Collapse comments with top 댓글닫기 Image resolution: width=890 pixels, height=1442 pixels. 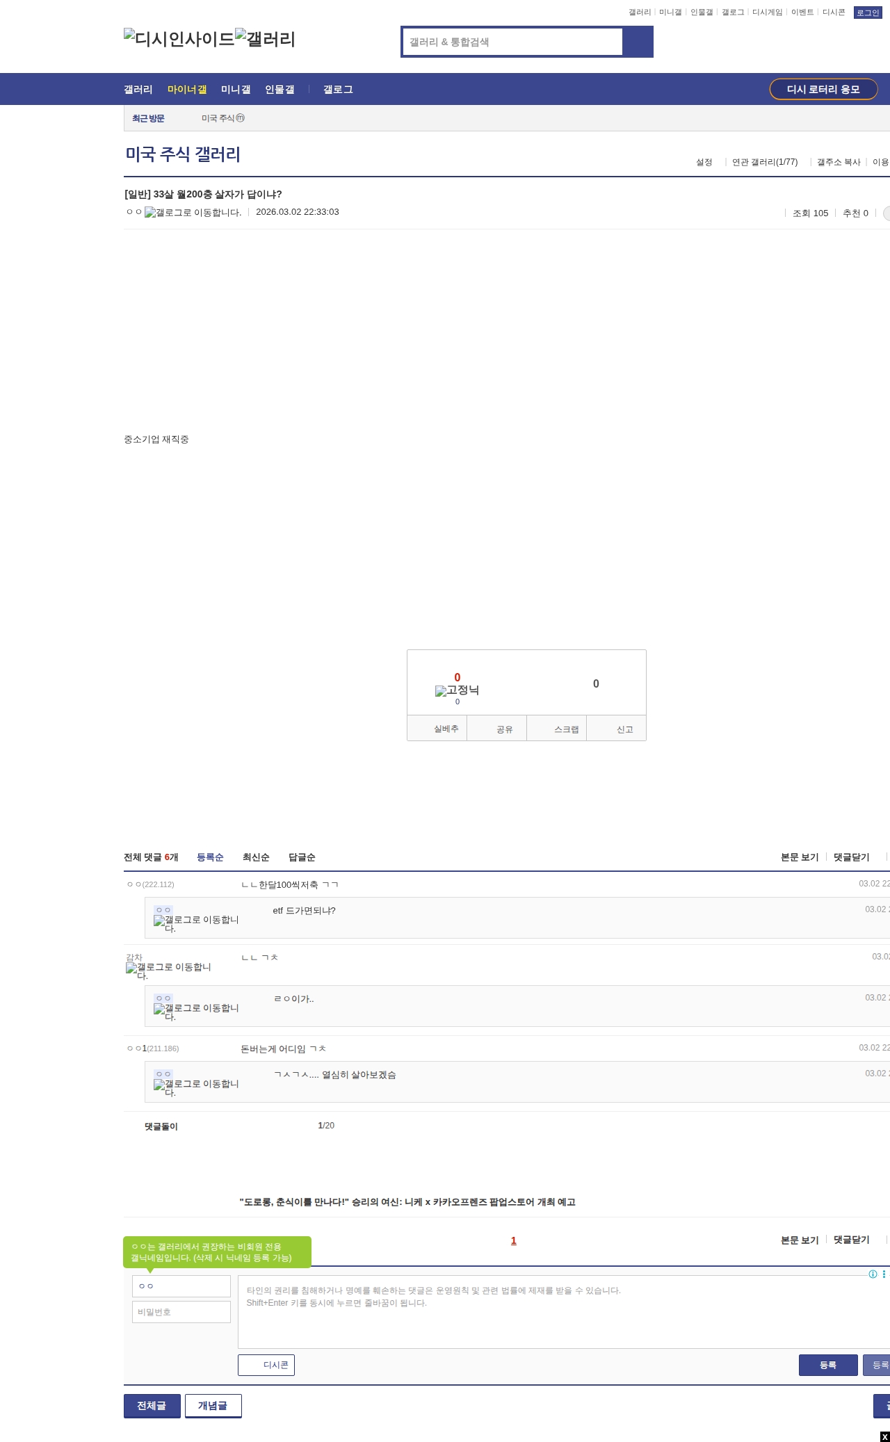pyautogui.click(x=851, y=857)
